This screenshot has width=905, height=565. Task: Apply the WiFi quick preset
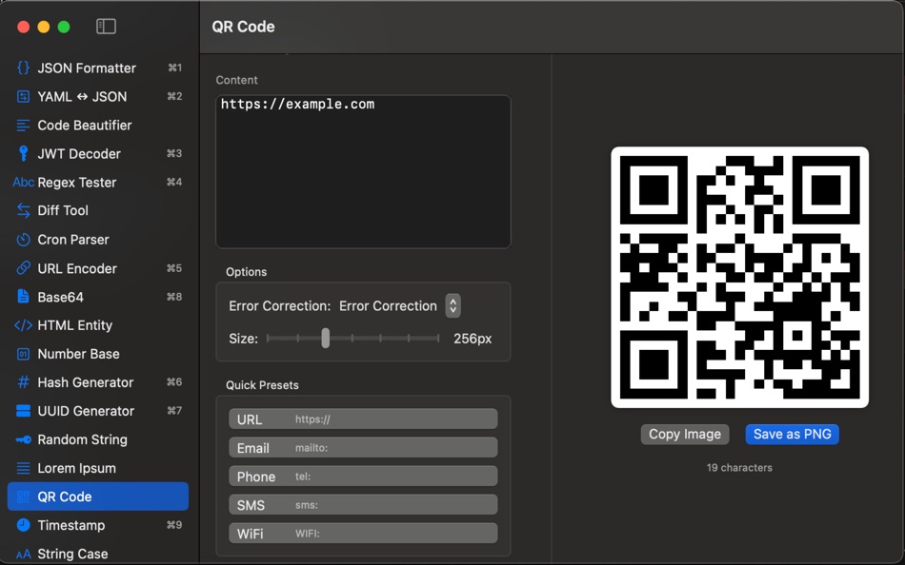[362, 533]
